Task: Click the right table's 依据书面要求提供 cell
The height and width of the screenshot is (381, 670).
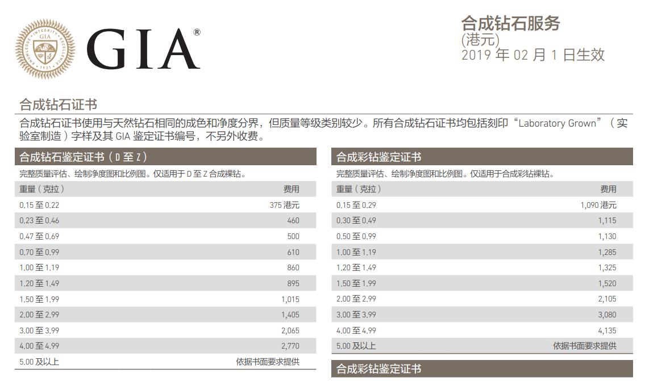Action: (585, 346)
